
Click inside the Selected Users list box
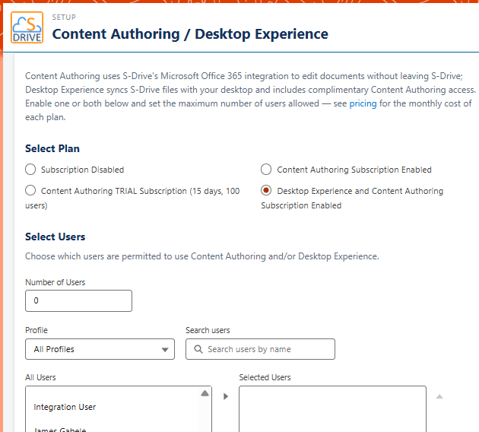coord(332,409)
